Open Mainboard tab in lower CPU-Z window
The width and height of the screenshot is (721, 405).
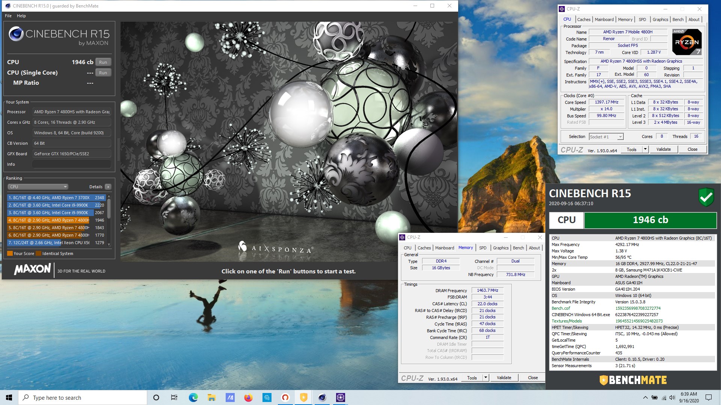click(x=445, y=248)
